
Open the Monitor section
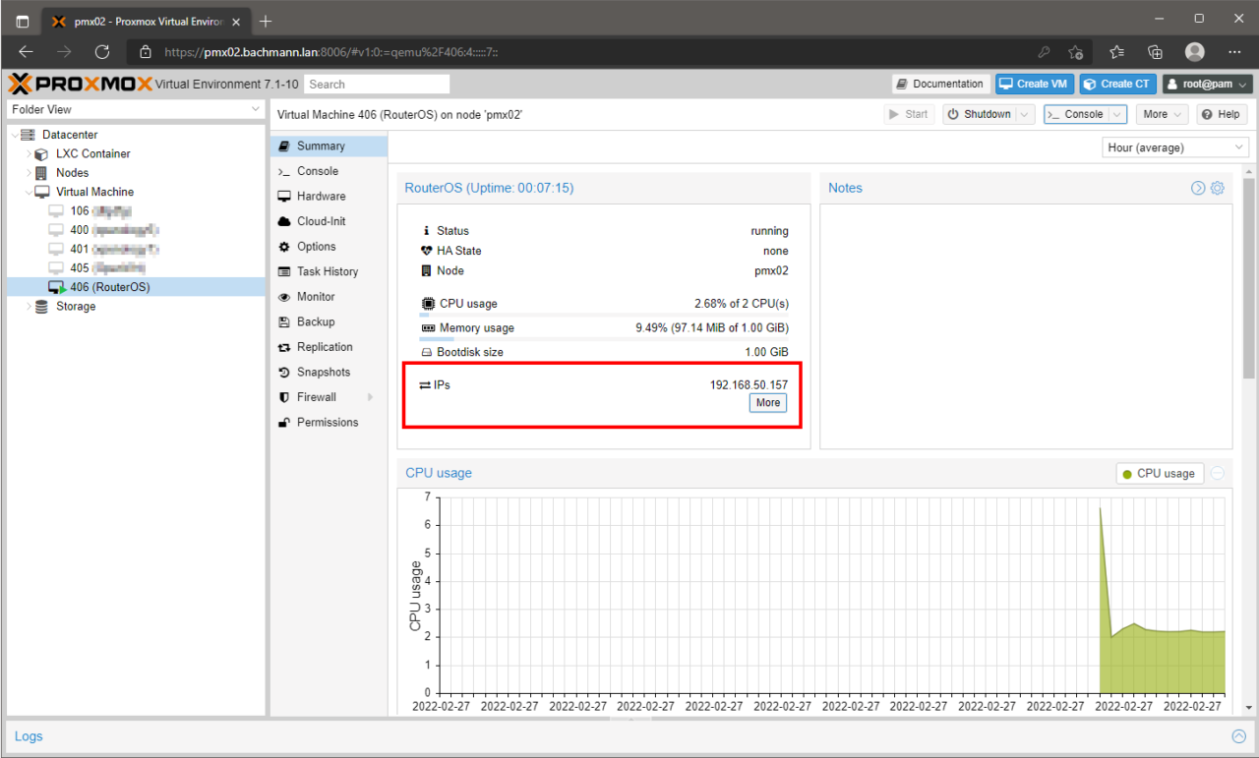(x=329, y=297)
